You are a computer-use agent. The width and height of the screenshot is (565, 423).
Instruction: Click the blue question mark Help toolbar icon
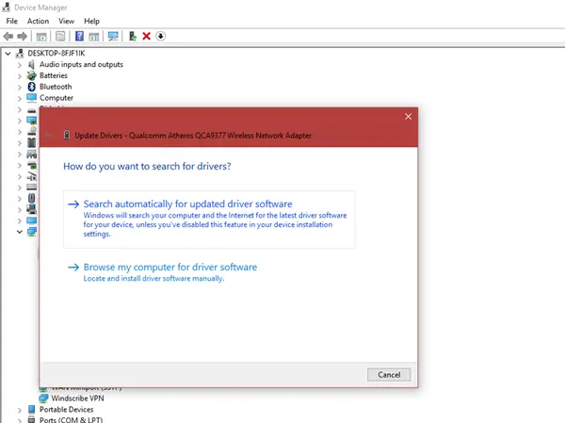(79, 36)
